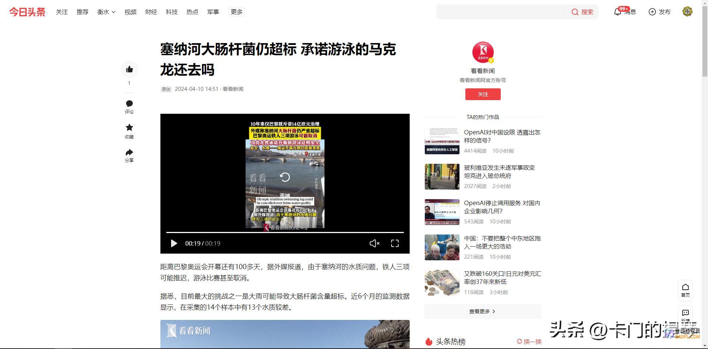Click 看看新闻网官方账号 description text
This screenshot has height=349, width=708.
(x=483, y=80)
